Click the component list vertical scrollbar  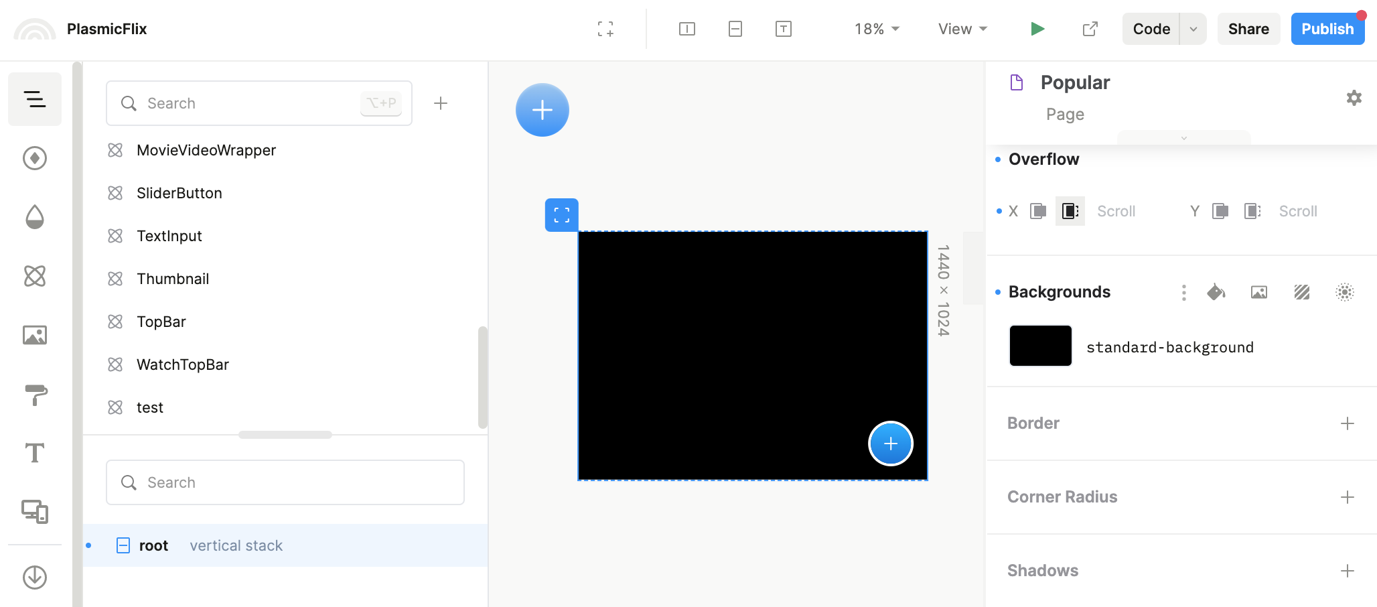coord(483,377)
